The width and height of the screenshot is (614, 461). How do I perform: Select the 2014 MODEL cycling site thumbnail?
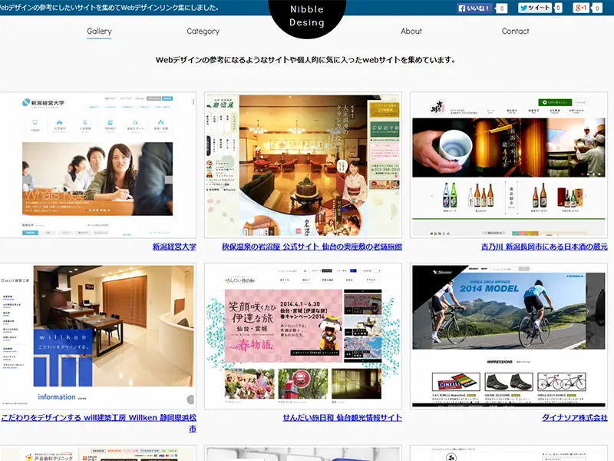(x=509, y=336)
